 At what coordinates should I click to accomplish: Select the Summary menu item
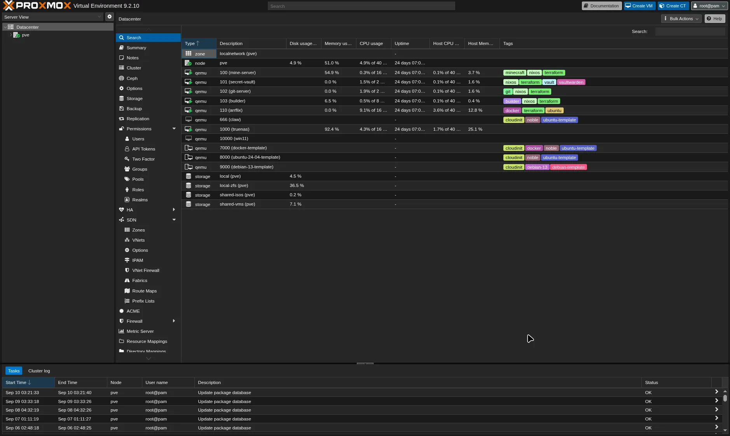148,48
